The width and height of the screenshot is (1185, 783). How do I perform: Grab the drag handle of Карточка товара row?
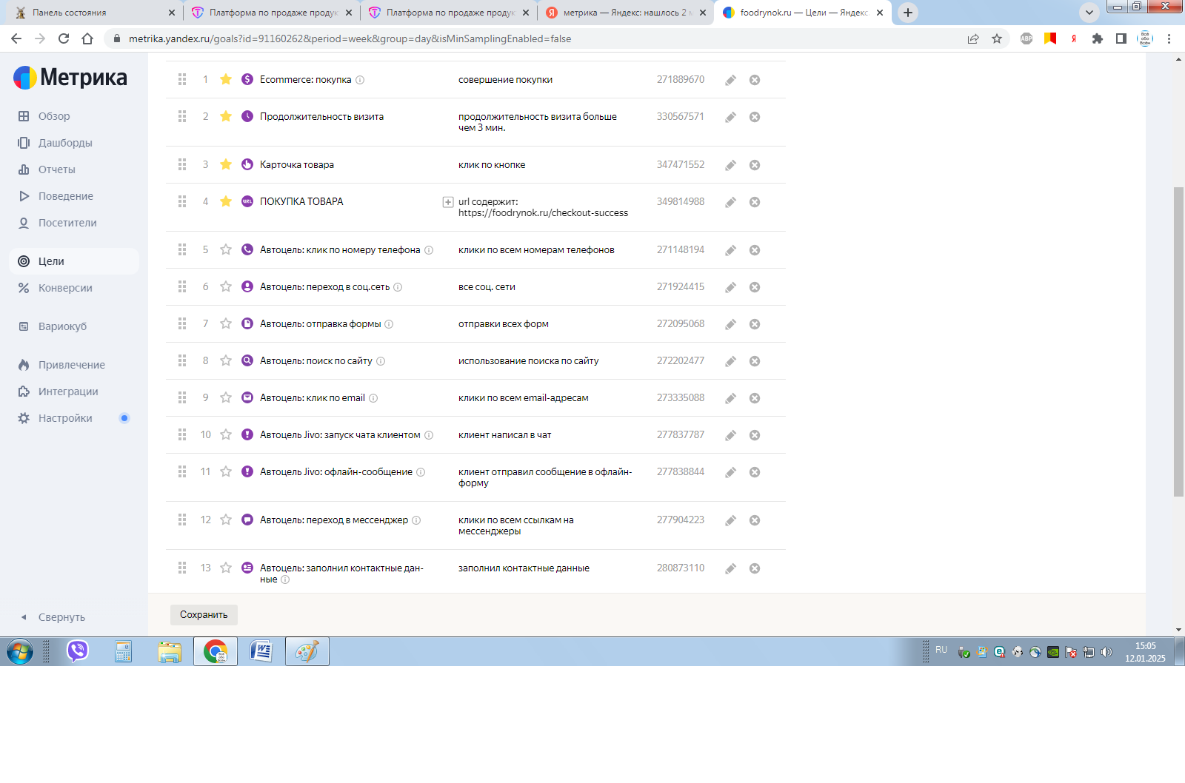point(182,164)
